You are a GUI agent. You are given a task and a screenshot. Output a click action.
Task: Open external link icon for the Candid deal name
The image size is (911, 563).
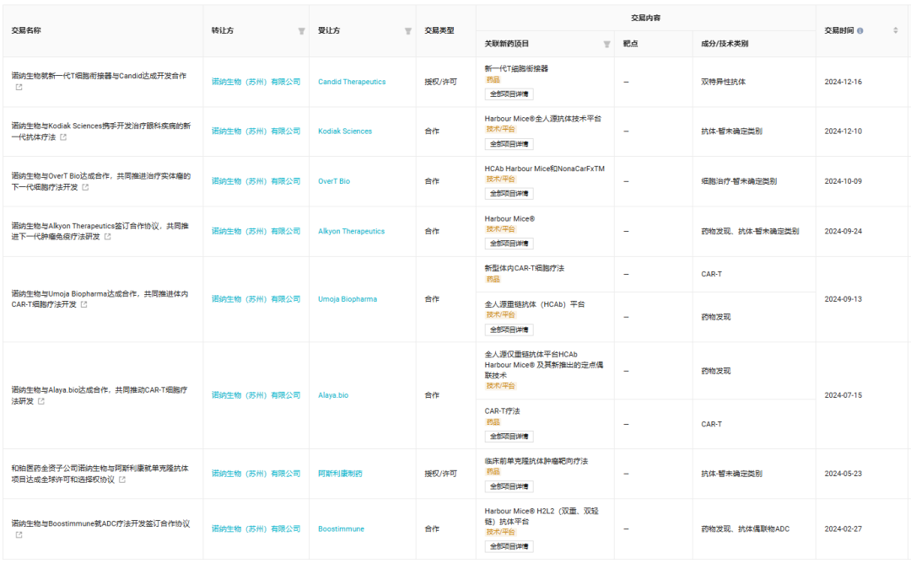19,87
